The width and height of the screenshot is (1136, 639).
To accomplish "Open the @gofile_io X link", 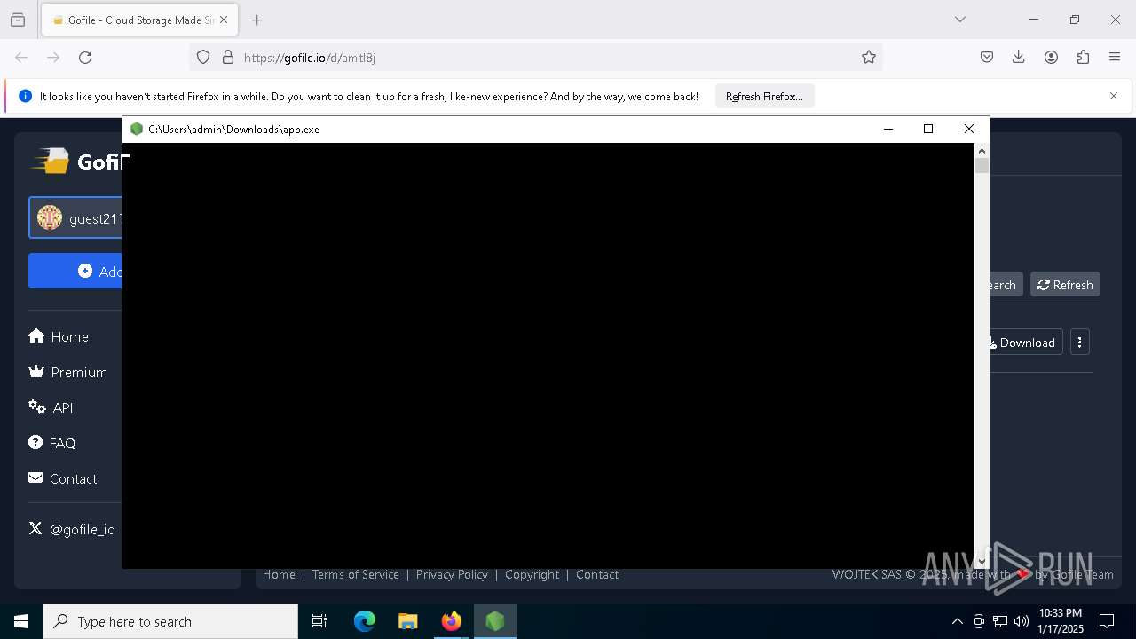I will pos(72,529).
